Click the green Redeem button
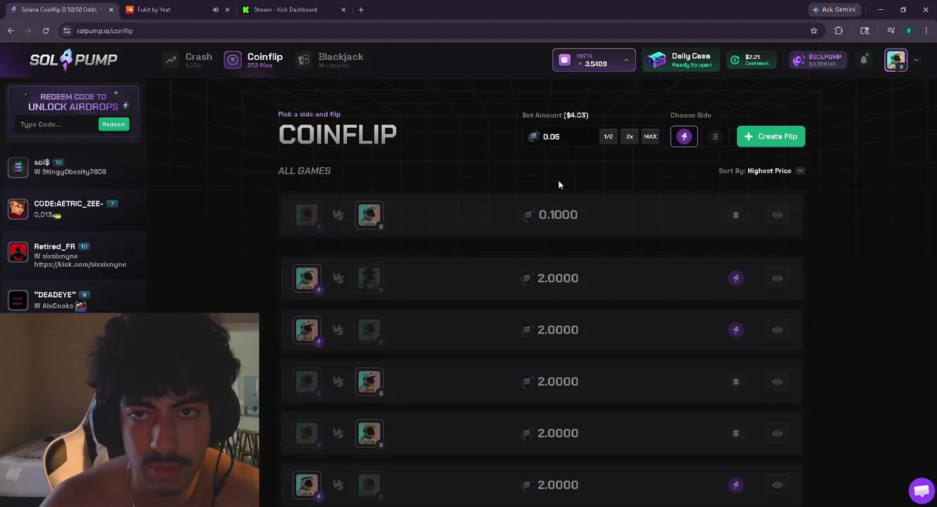Viewport: 937px width, 507px height. [x=114, y=124]
